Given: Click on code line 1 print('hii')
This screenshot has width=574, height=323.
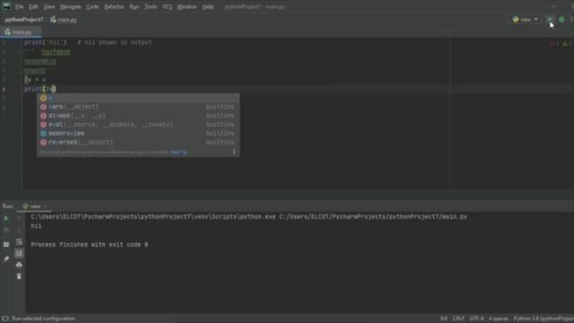Looking at the screenshot, I should [46, 42].
